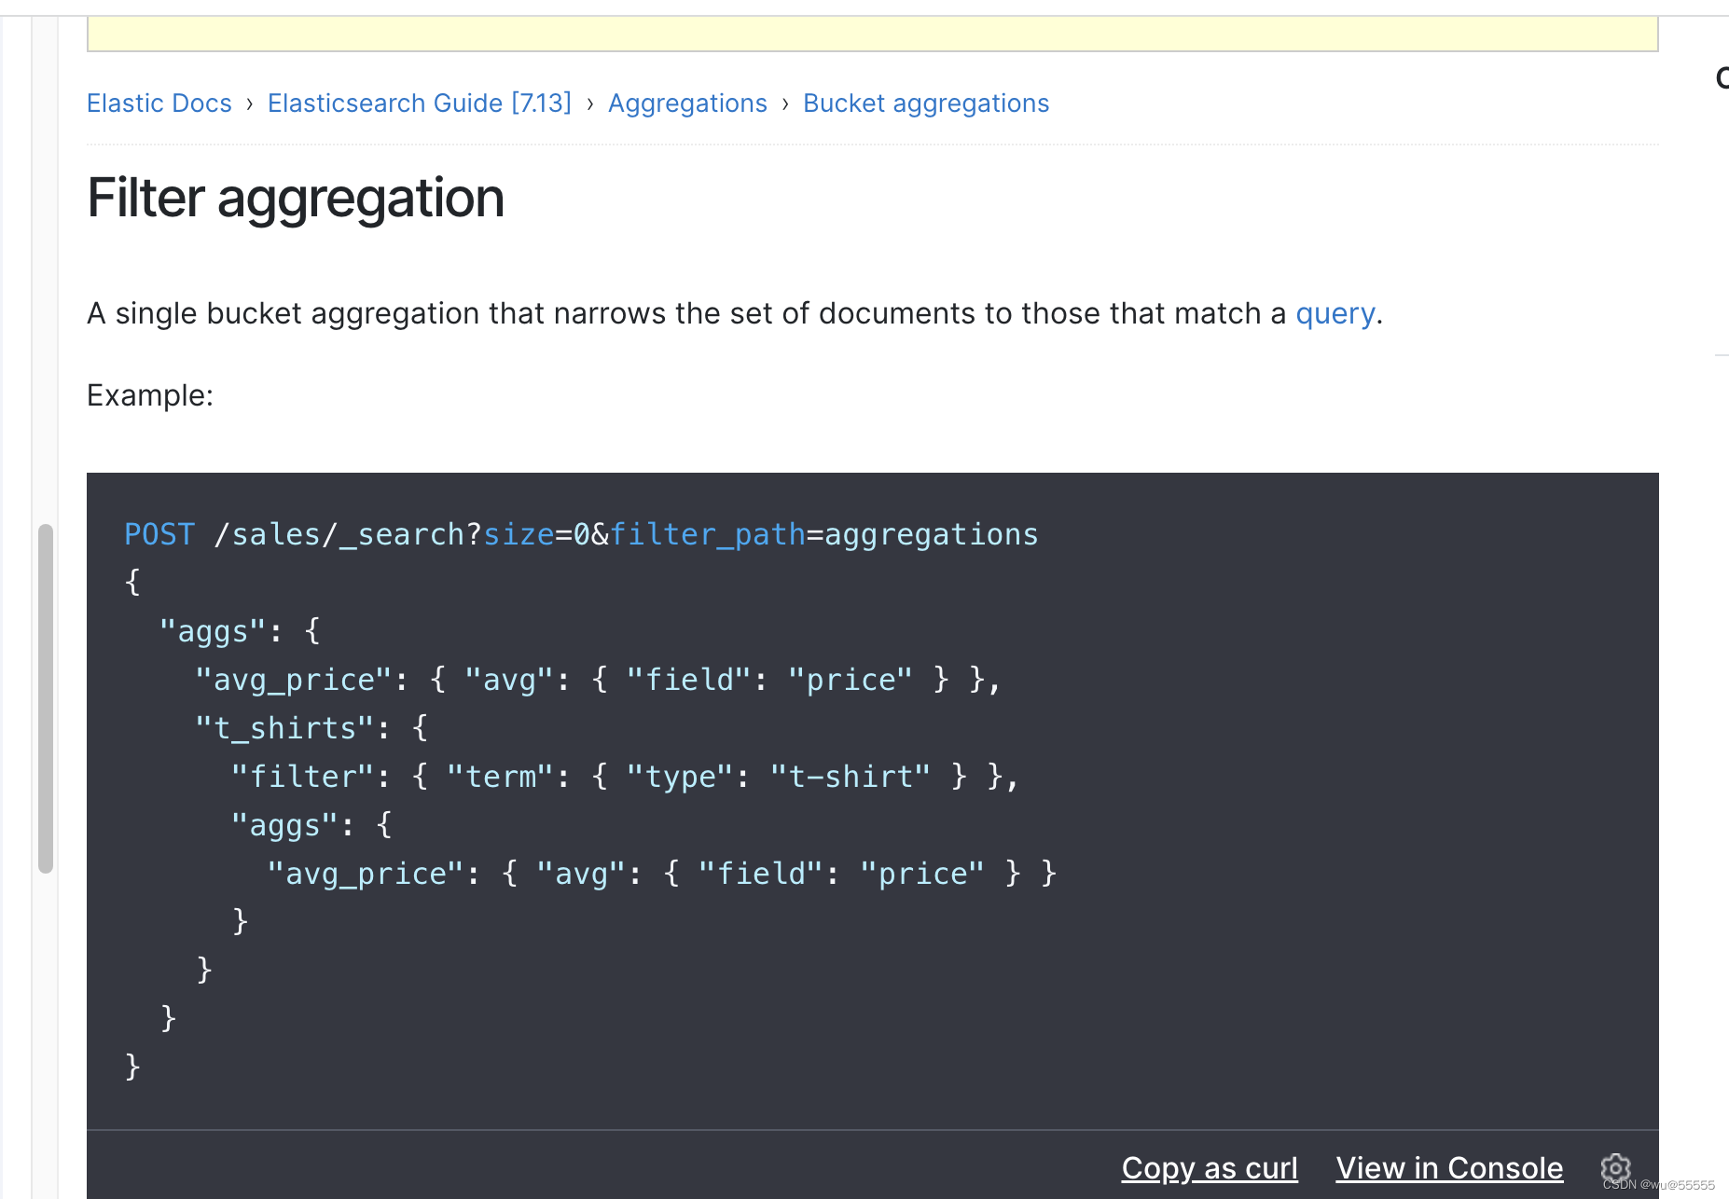This screenshot has width=1729, height=1199.
Task: Click View in Console
Action: pyautogui.click(x=1449, y=1168)
